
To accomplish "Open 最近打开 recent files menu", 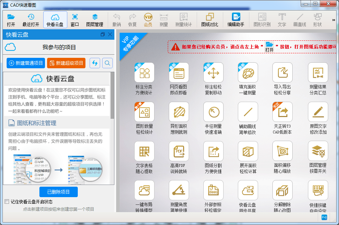I will tap(31, 19).
